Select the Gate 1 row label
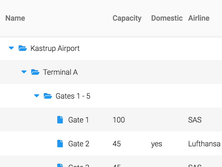222x167 pixels. click(x=78, y=120)
